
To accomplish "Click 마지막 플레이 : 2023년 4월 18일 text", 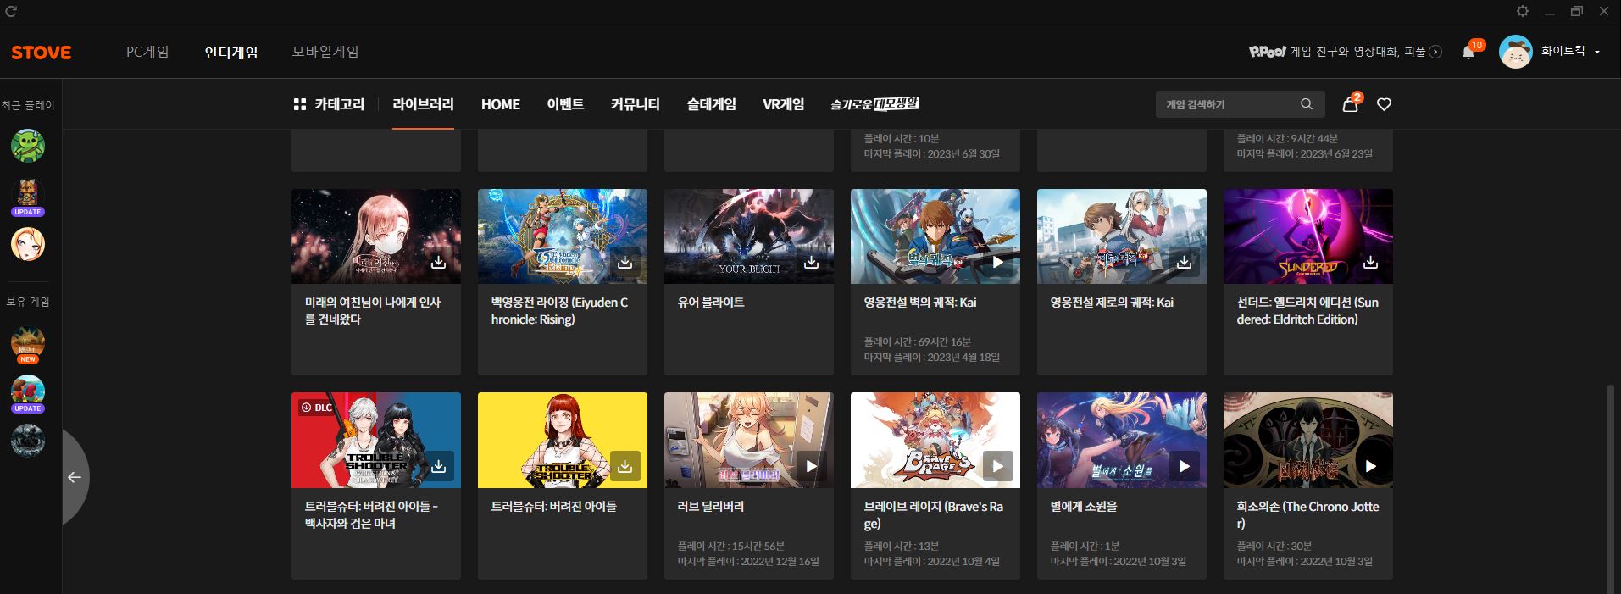I will 931,358.
